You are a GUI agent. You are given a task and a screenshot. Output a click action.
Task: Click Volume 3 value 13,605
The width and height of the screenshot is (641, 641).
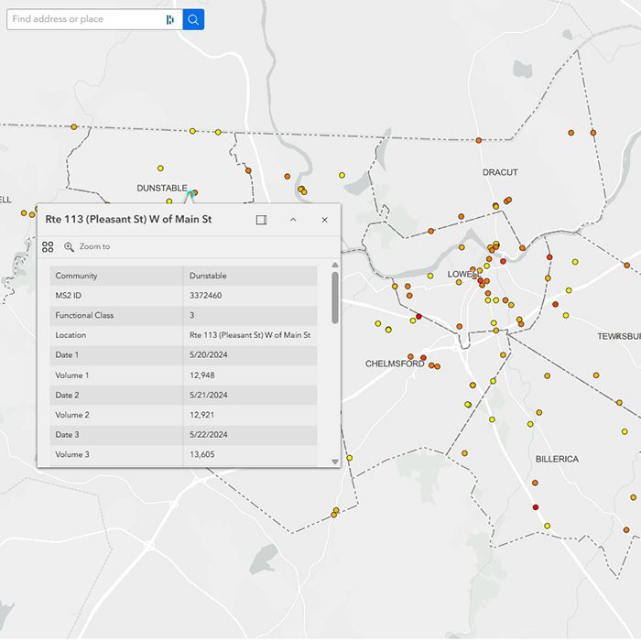(x=202, y=454)
